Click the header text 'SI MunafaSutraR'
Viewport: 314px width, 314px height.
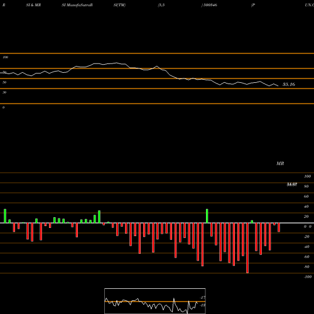[x=77, y=5]
